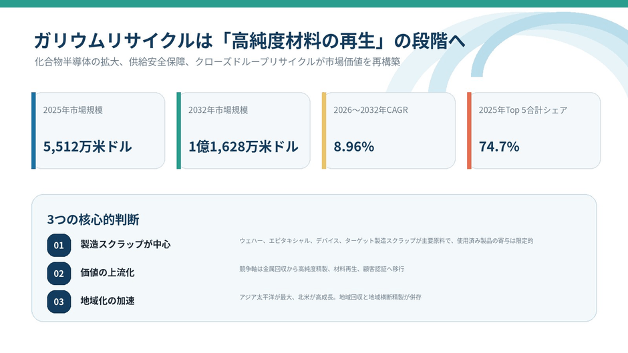This screenshot has height=353, width=628.
Task: Click the orange accent bar on share card
Action: coord(469,131)
